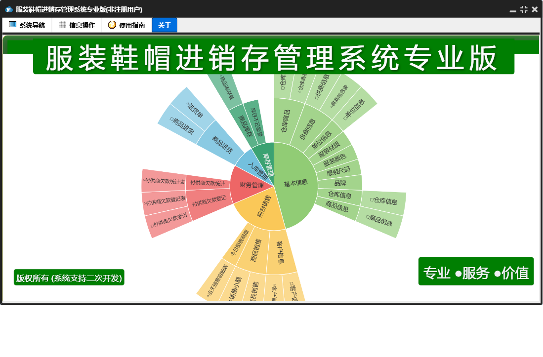Open the 客户信息 yellow segment
The width and height of the screenshot is (543, 357).
(281, 252)
